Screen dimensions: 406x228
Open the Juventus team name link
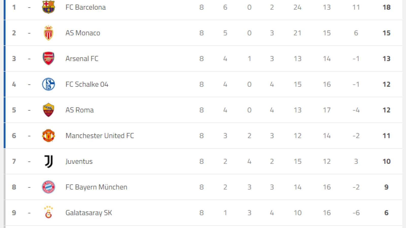point(79,161)
